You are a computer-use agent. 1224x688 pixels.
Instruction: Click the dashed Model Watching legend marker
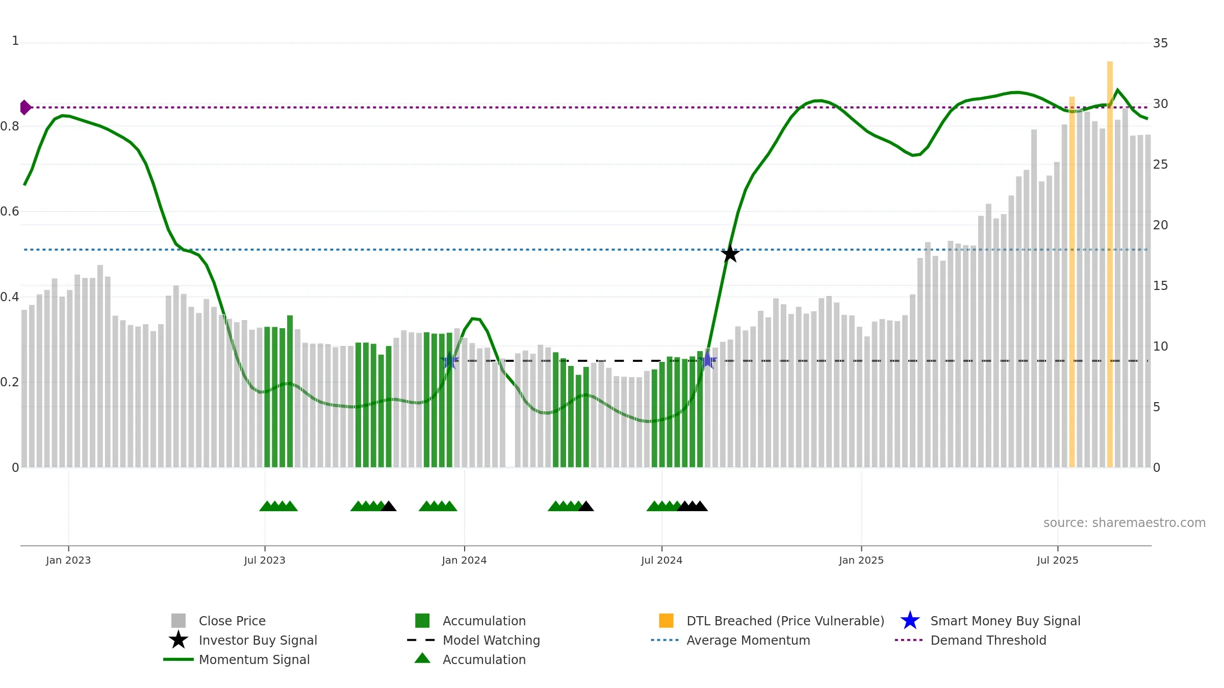[x=421, y=640]
